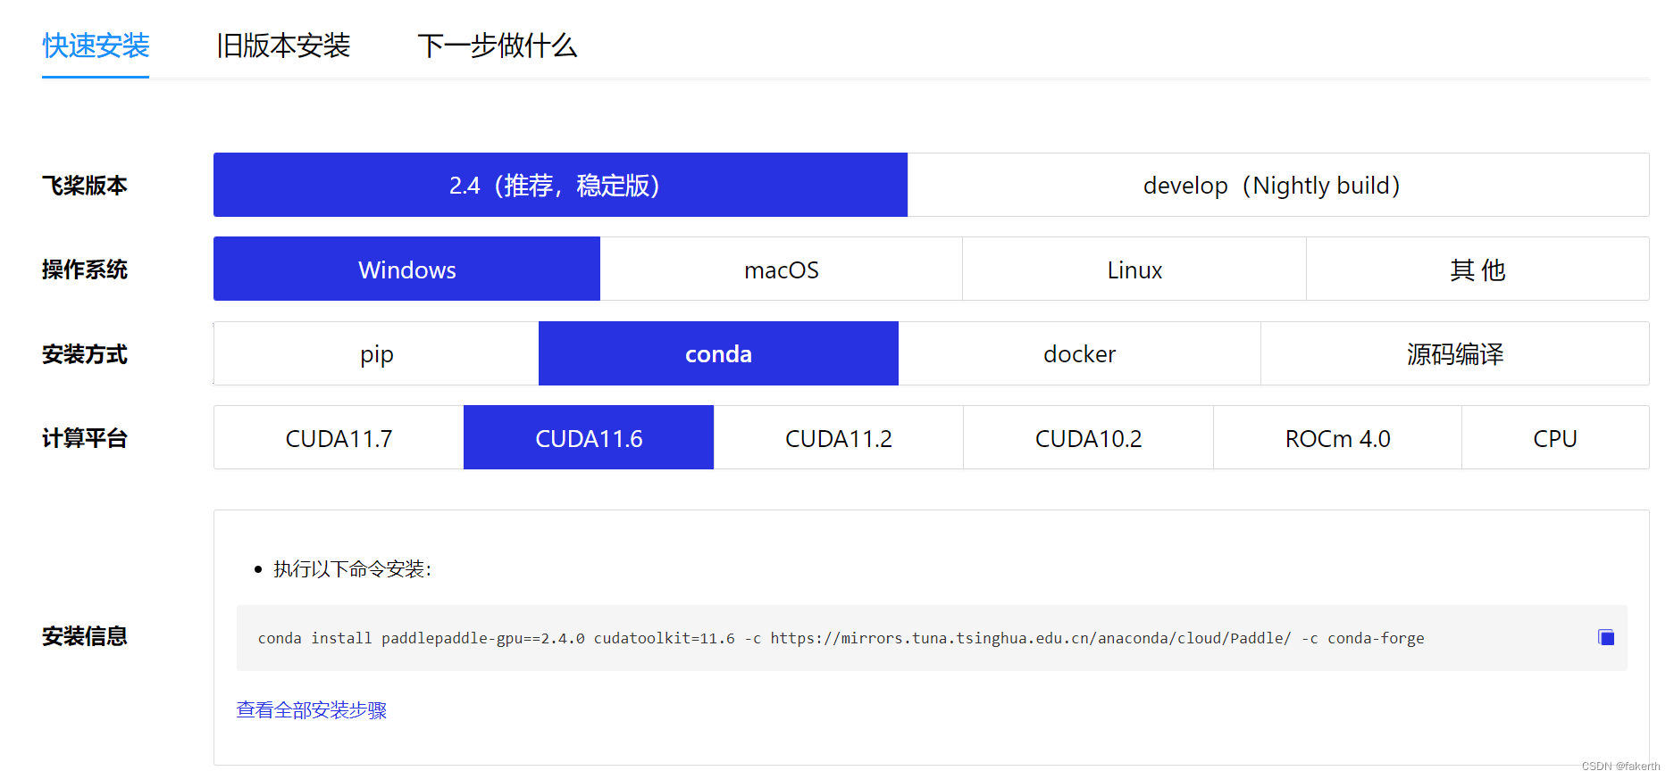Open 查看全部安装步骤 link

tap(312, 709)
